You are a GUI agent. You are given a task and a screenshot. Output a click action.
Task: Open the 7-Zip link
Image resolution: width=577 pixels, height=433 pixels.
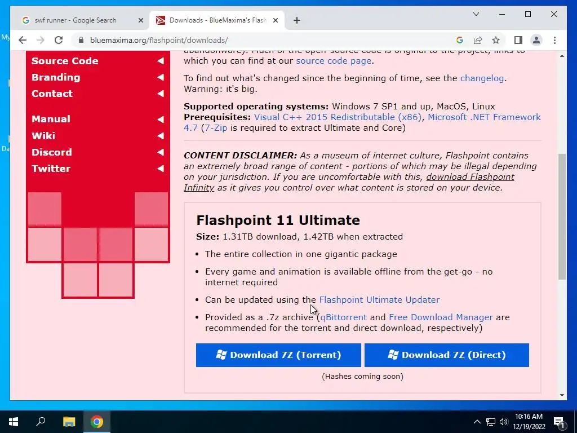216,128
